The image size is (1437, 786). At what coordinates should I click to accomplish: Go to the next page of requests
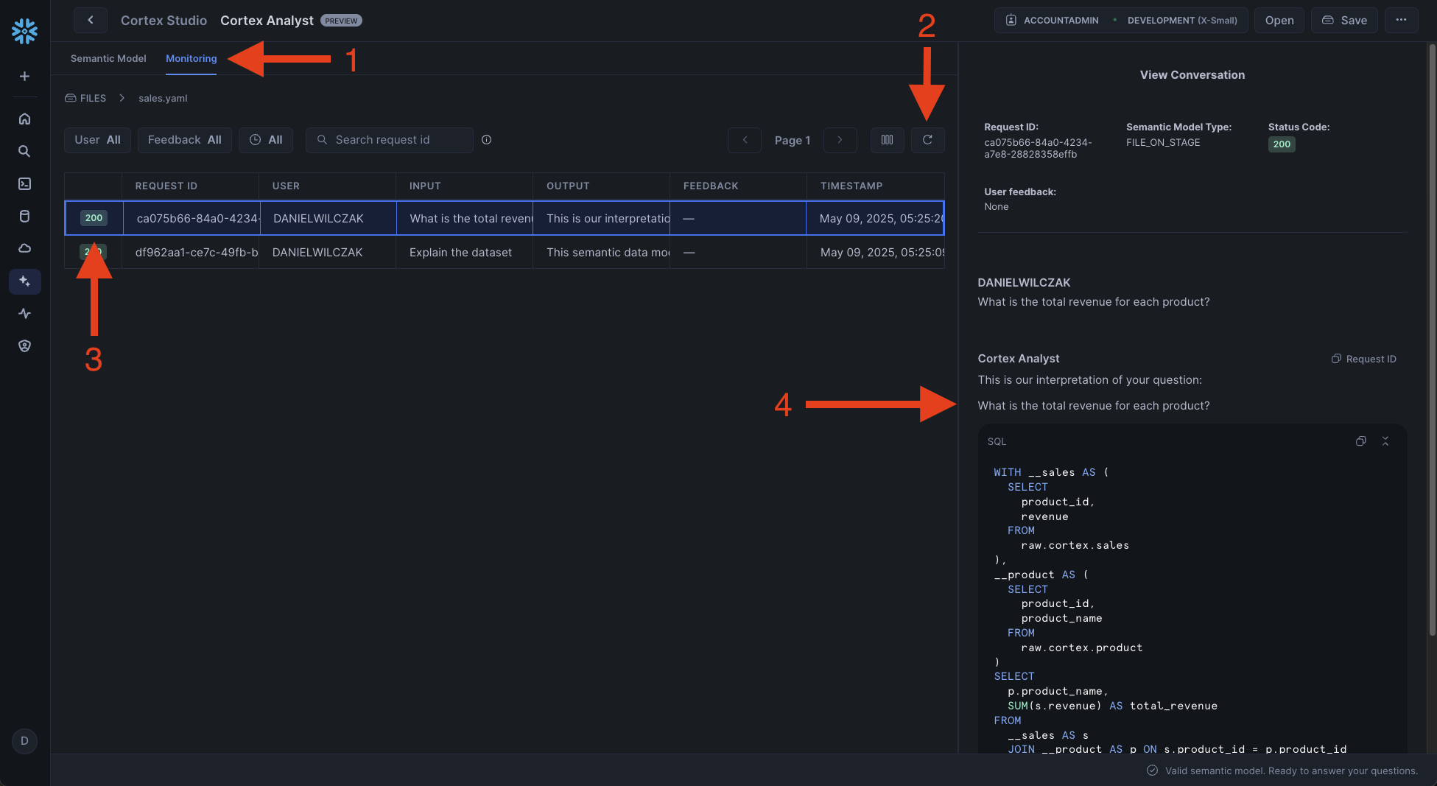coord(840,140)
